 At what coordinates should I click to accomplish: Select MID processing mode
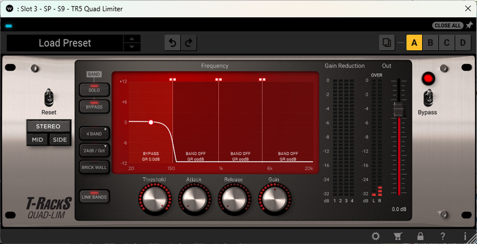tap(38, 140)
